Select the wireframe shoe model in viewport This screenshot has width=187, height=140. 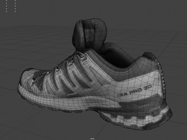[x=95, y=75]
